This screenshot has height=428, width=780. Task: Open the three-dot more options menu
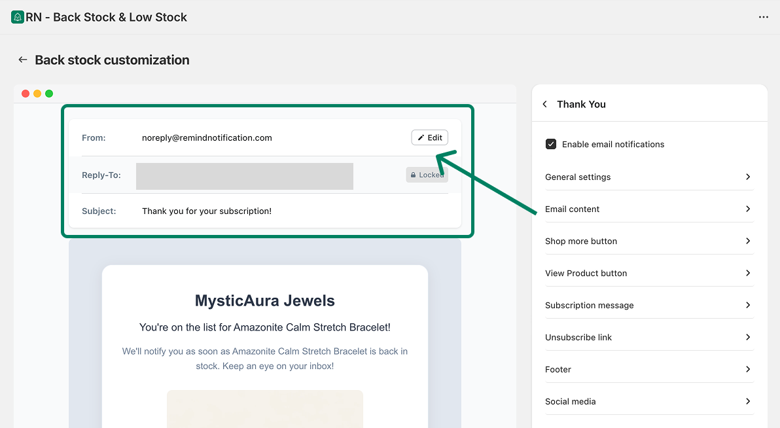pos(763,17)
